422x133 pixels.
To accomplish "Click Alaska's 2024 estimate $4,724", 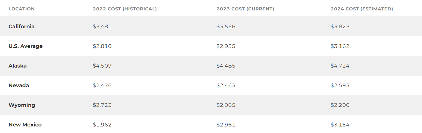I will 340,66.
